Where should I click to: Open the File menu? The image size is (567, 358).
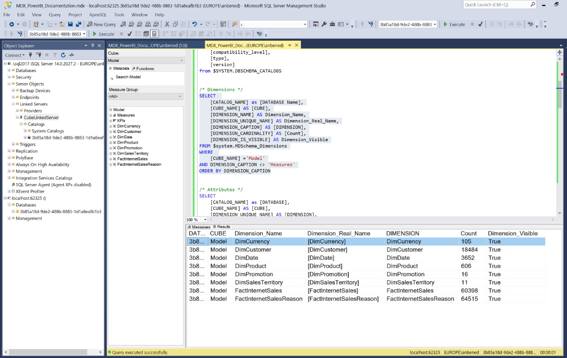pos(7,15)
